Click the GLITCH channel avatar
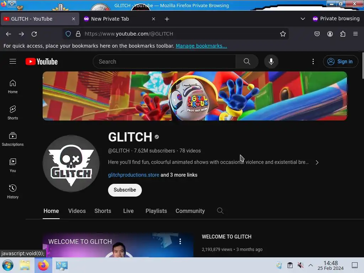364x273 pixels. tap(71, 164)
